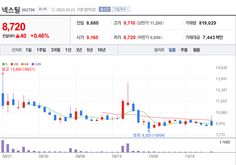Click the purple 거래량 volume legend marker
The image size is (236, 165).
[220, 142]
